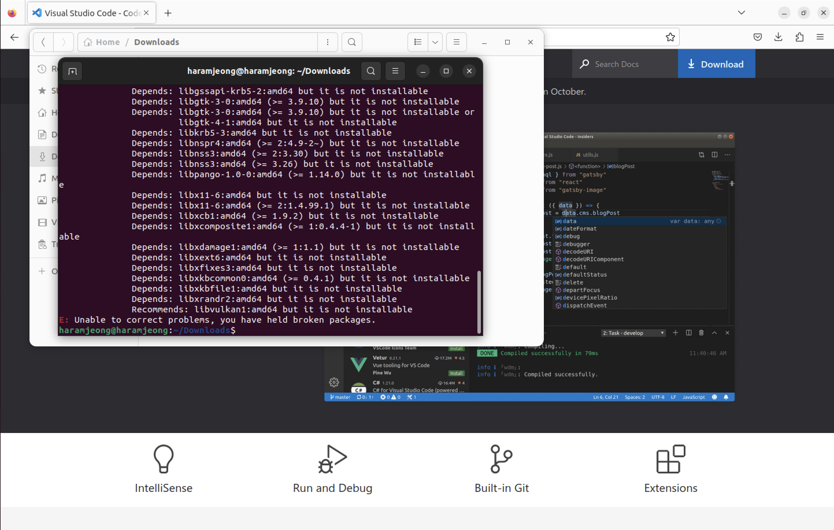Screen dimensions: 834x530
Task: Go forward in Files window navigation
Action: pos(63,42)
